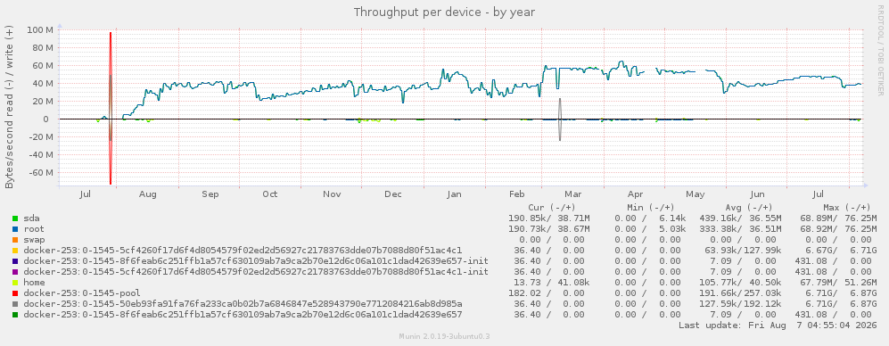
Task: Click the 'Nov' month axis label
Action: tap(332, 194)
